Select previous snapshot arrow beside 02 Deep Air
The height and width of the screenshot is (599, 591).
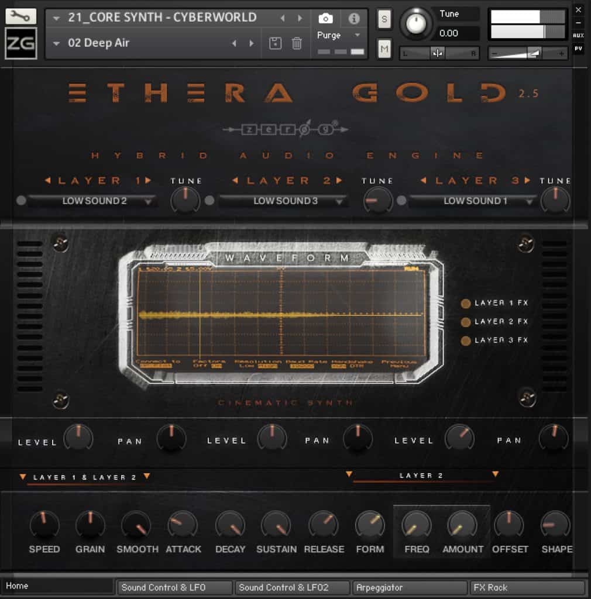click(x=234, y=43)
